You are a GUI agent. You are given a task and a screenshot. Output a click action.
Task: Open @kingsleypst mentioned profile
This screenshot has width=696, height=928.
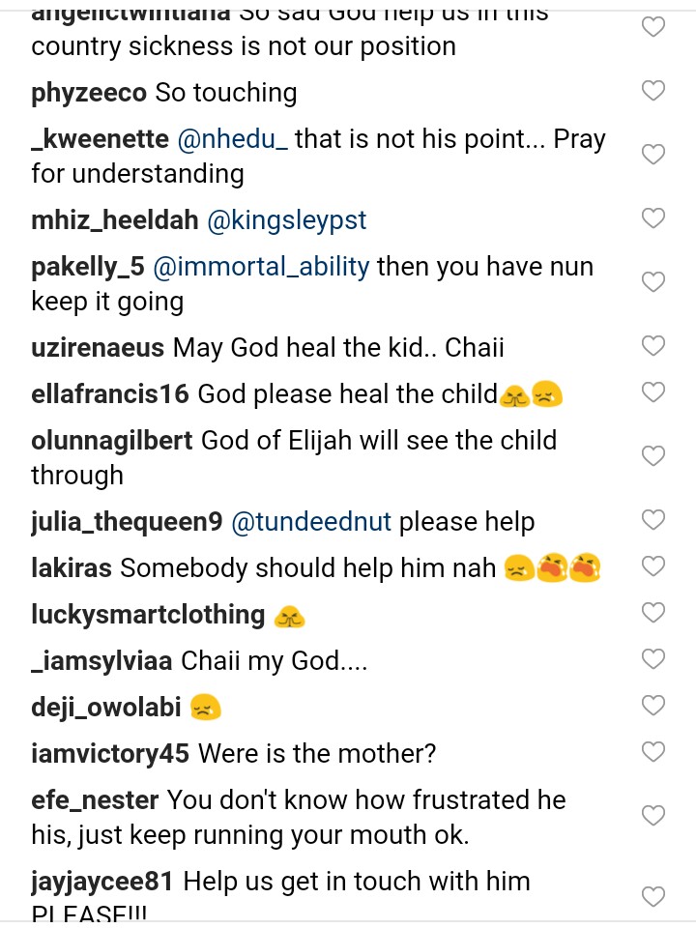coord(287,220)
